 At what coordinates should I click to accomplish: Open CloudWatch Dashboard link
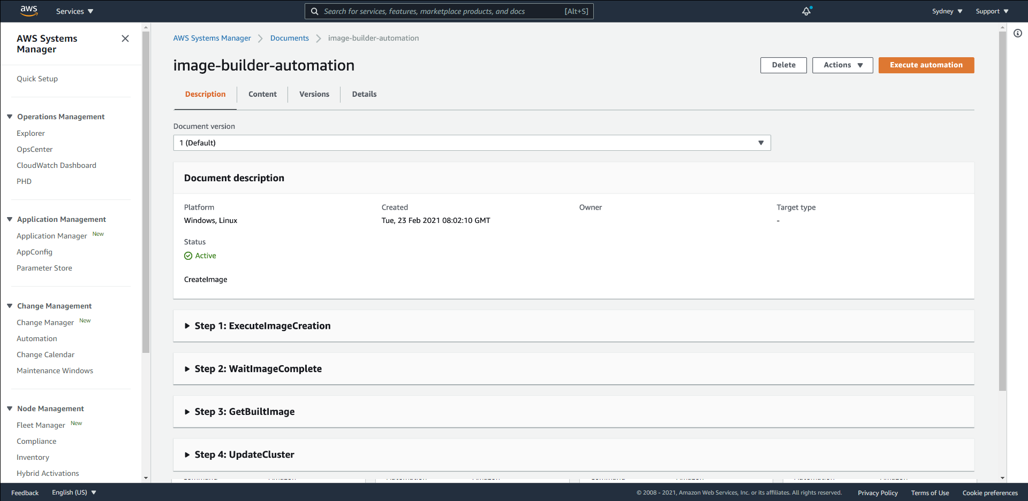click(56, 165)
